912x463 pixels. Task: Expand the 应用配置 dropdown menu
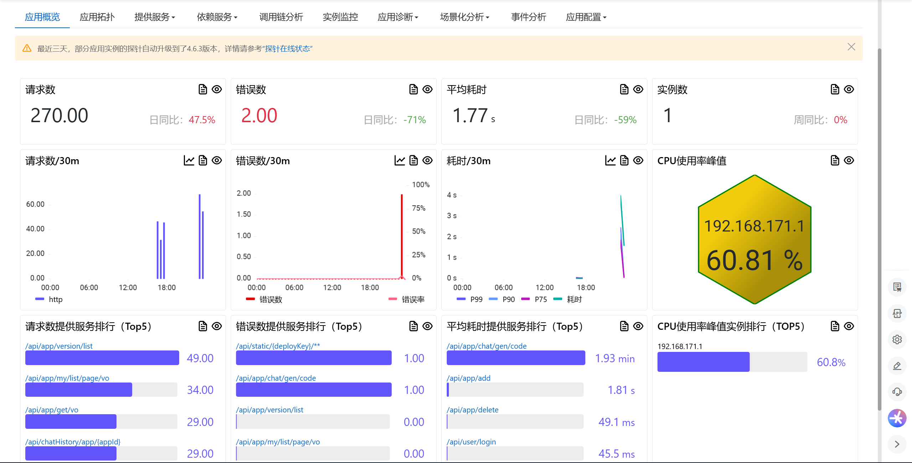pyautogui.click(x=586, y=17)
